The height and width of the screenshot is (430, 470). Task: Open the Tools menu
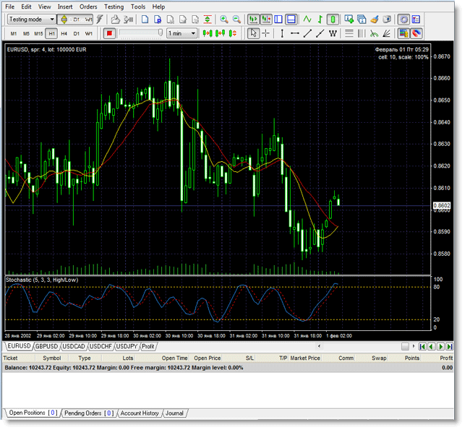tap(138, 7)
